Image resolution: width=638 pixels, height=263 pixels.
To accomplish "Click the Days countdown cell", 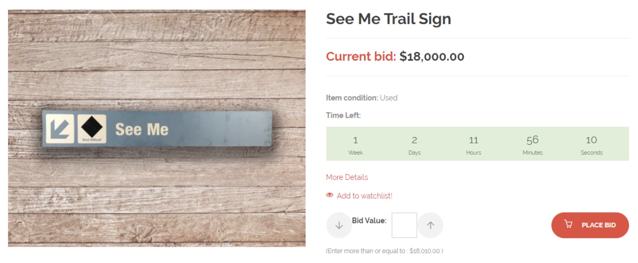I will pyautogui.click(x=414, y=144).
